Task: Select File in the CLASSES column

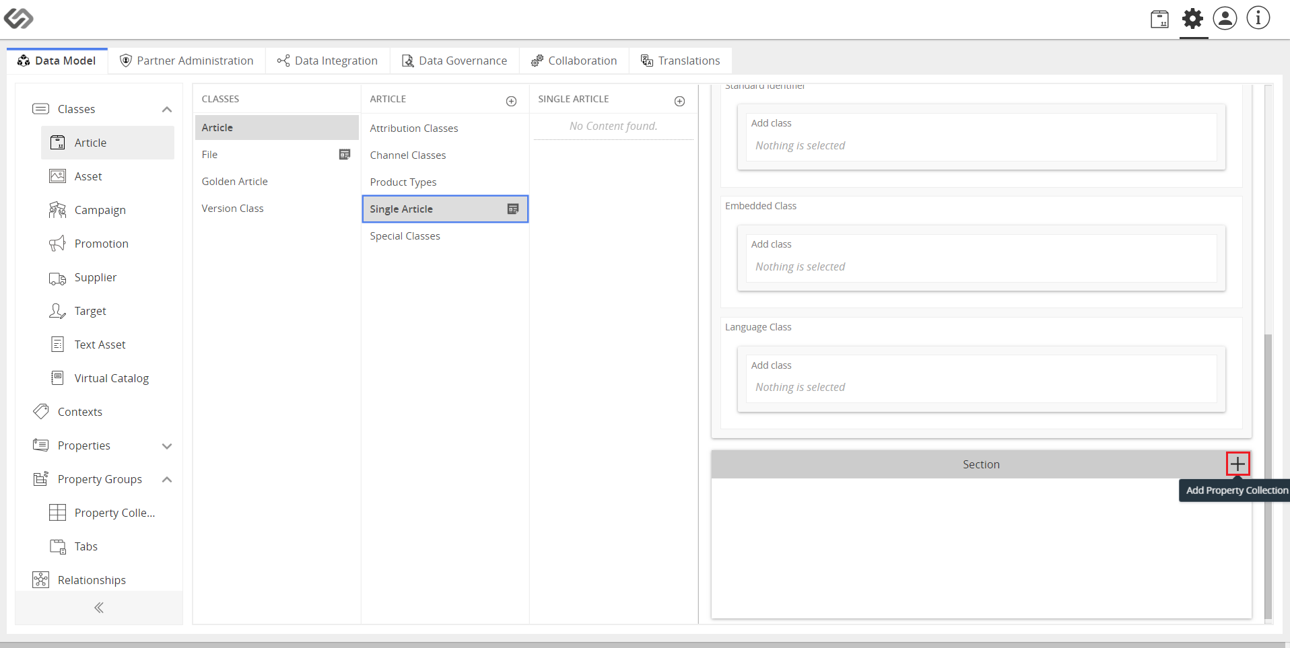Action: pyautogui.click(x=277, y=155)
